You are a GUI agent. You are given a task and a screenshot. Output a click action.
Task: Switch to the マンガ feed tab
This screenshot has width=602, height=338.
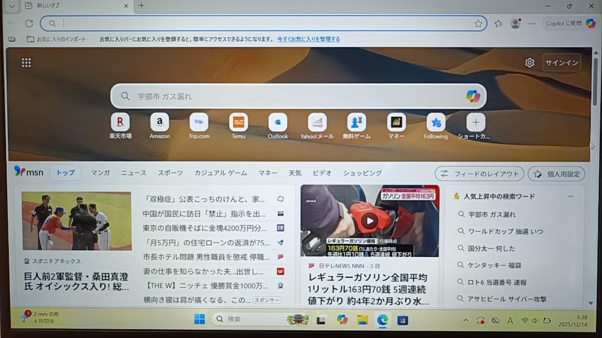click(x=100, y=173)
